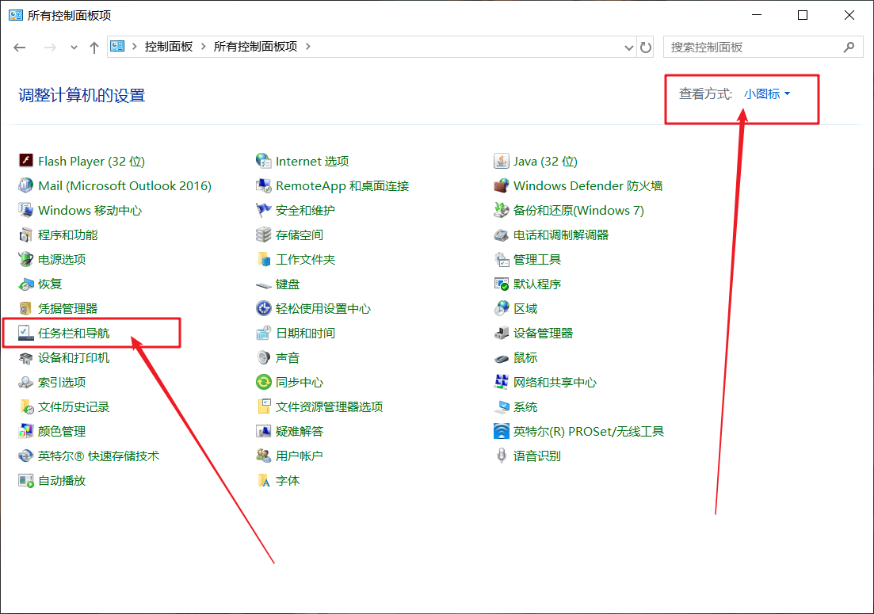Click in the 搜索控制面板 search box
Screen dimensions: 874x614
(x=753, y=47)
